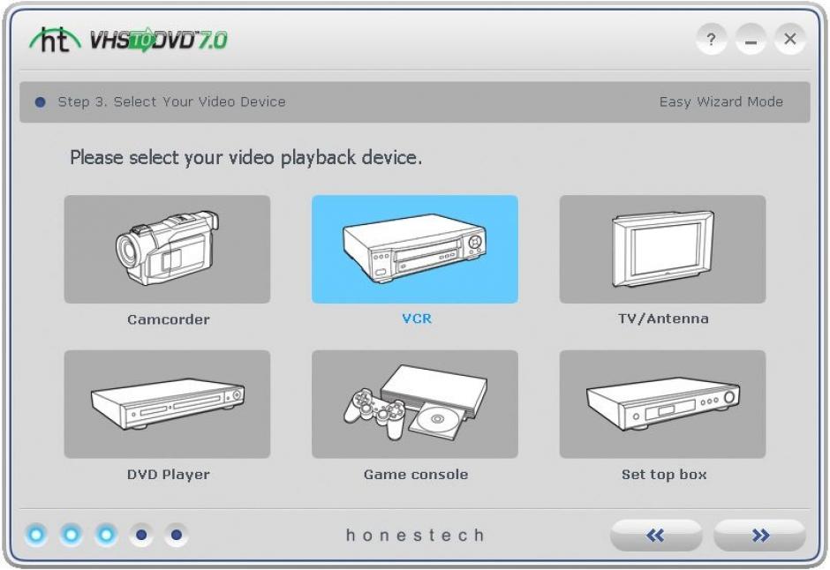
Task: Minimize the VHS to DVD window
Action: [751, 39]
